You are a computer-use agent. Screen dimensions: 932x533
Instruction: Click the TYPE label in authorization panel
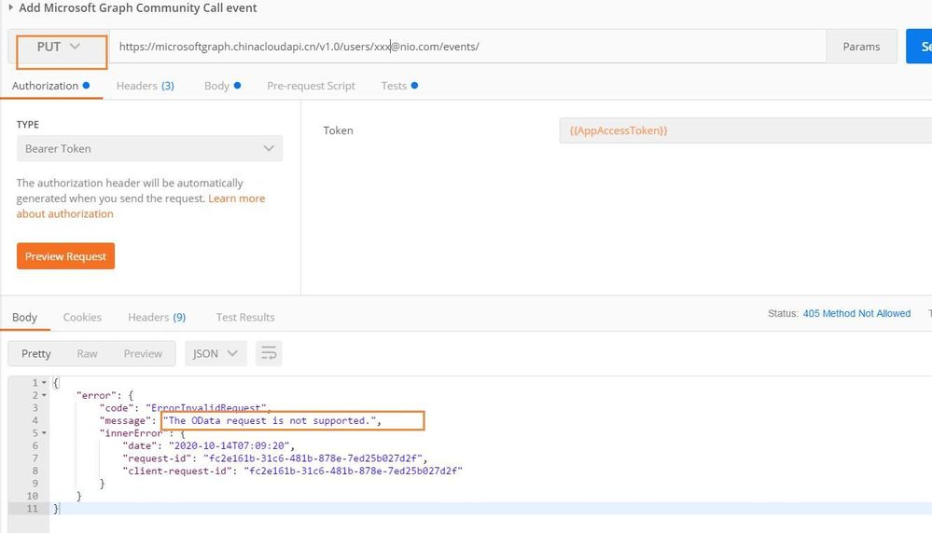coord(27,125)
